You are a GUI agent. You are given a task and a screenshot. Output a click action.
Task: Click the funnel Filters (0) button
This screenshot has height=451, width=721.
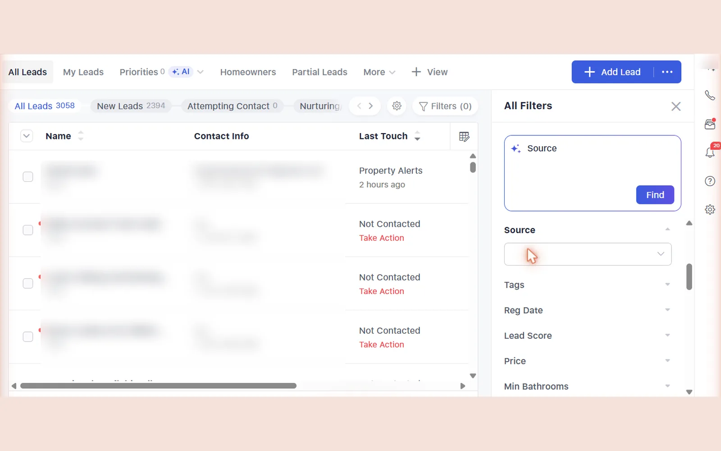[x=445, y=106]
